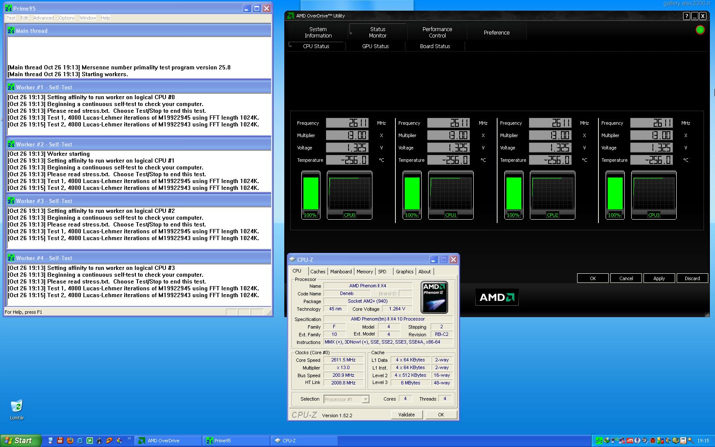The height and width of the screenshot is (447, 715).
Task: Click the CPU3 100% usage bar
Action: tap(615, 195)
